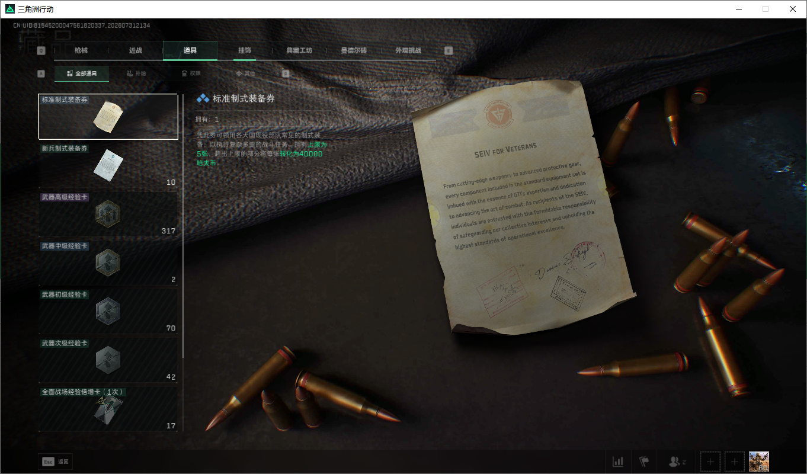Screen dimensions: 807x474
Task: Open the flags icon in bottom bar
Action: pyautogui.click(x=644, y=462)
